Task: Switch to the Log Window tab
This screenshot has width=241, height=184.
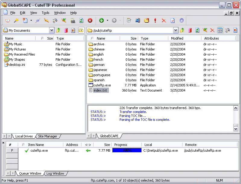Action: tap(55, 173)
